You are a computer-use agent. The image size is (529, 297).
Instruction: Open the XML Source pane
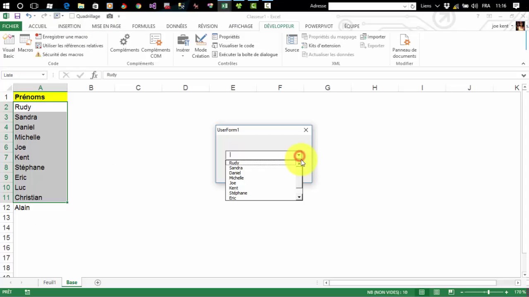tap(292, 44)
